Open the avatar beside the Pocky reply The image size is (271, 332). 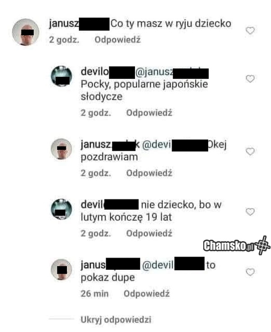[61, 76]
